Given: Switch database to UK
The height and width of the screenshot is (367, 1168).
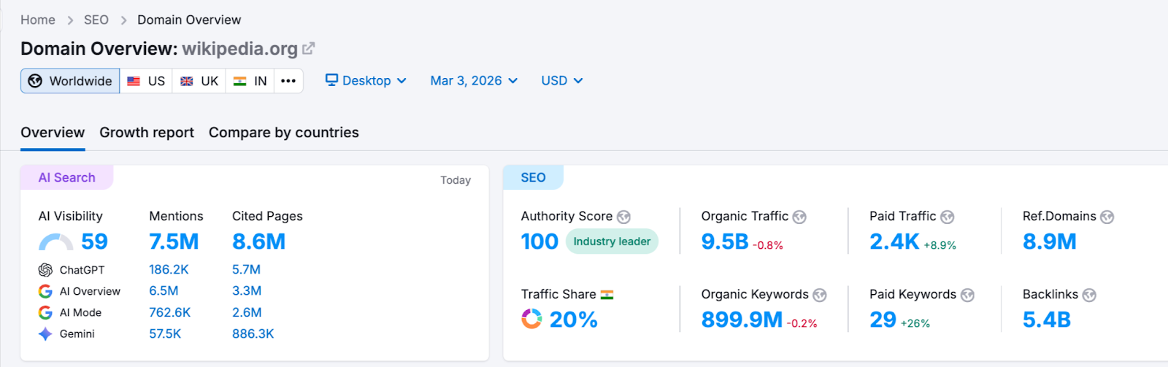Looking at the screenshot, I should point(199,81).
